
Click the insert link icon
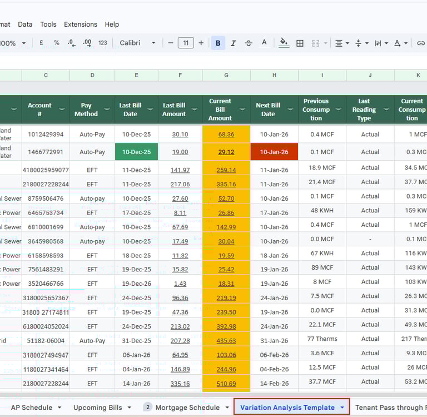(421, 43)
